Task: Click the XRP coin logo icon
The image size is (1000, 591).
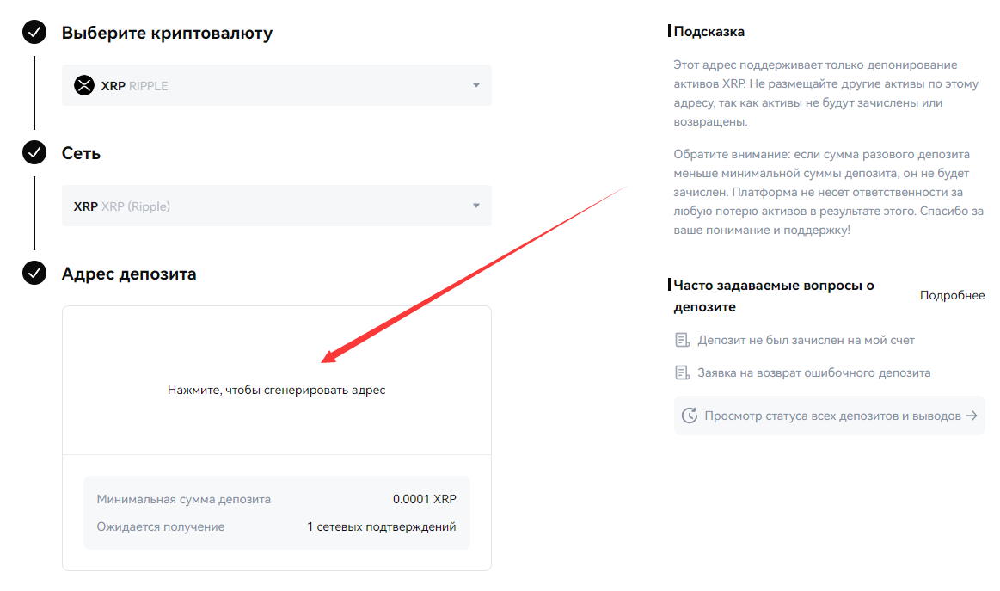Action: pyautogui.click(x=83, y=85)
